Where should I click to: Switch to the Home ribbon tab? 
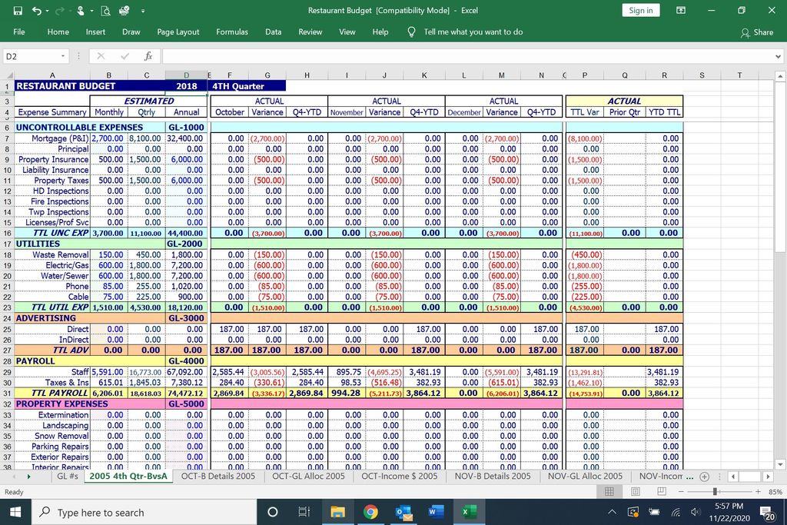(x=58, y=32)
